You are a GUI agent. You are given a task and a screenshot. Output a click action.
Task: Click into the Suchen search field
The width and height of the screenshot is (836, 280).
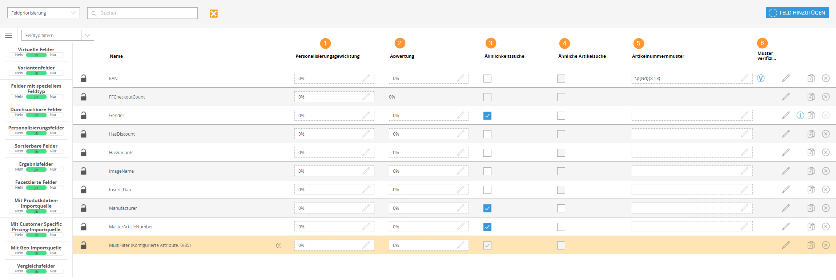click(x=142, y=13)
